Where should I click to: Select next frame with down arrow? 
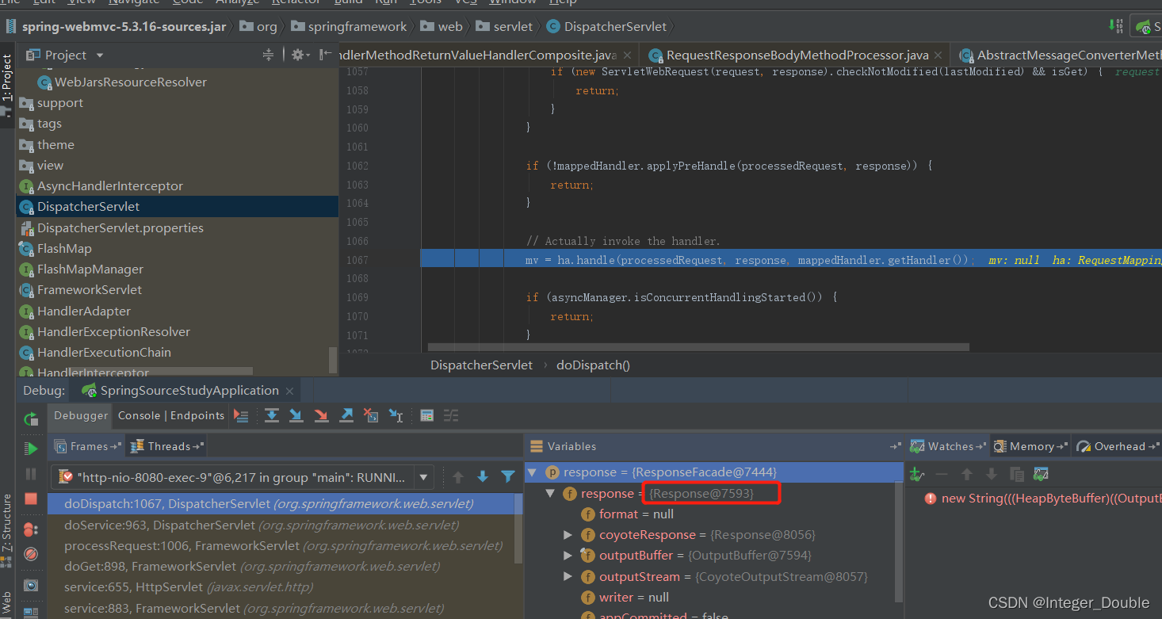(483, 477)
